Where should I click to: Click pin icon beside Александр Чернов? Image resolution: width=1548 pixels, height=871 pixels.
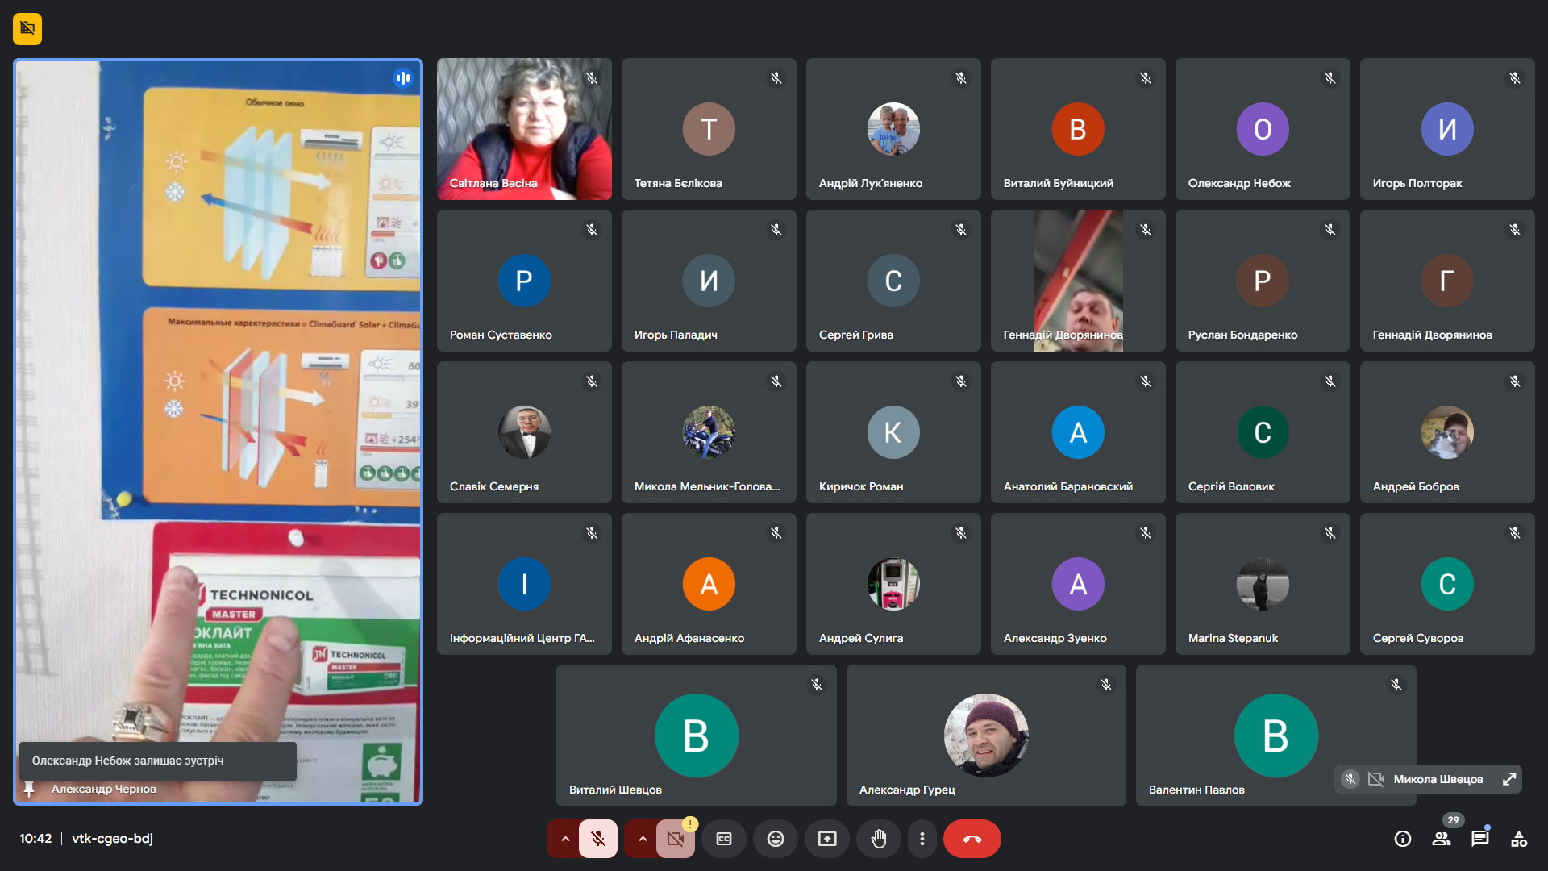pyautogui.click(x=29, y=789)
